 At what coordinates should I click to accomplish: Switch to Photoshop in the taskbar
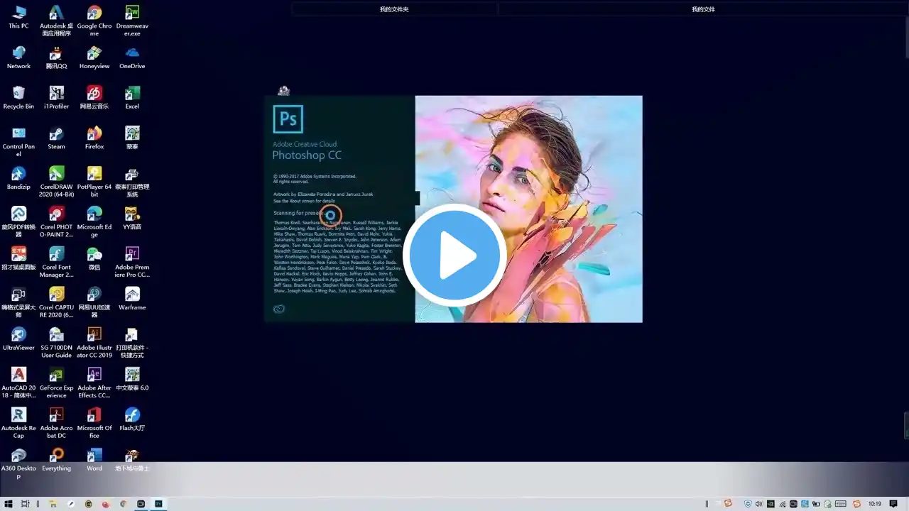click(x=158, y=504)
